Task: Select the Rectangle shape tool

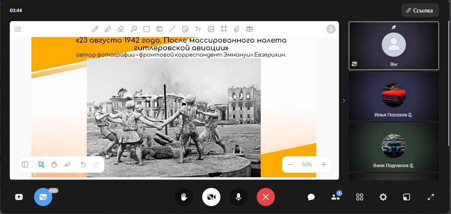Action: point(147,29)
